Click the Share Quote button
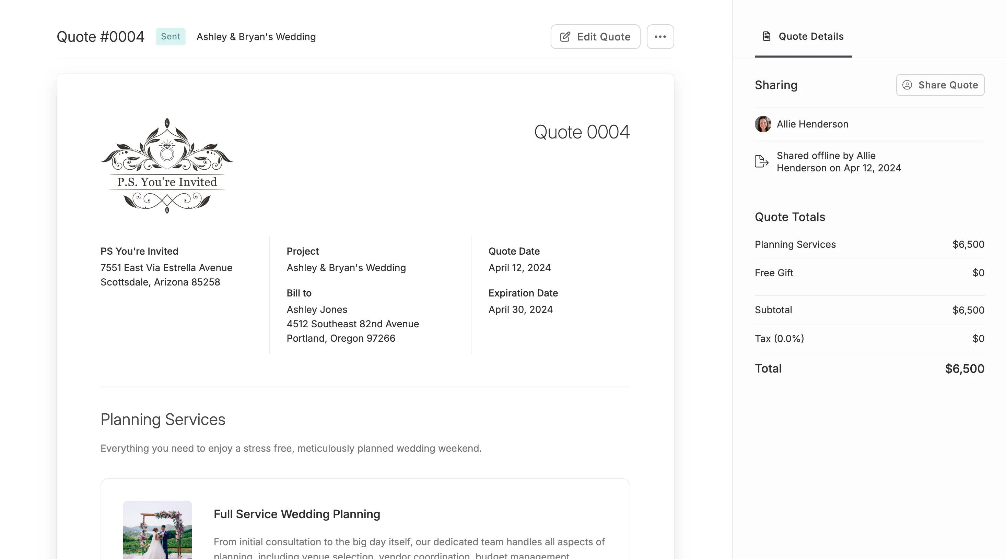 point(940,85)
